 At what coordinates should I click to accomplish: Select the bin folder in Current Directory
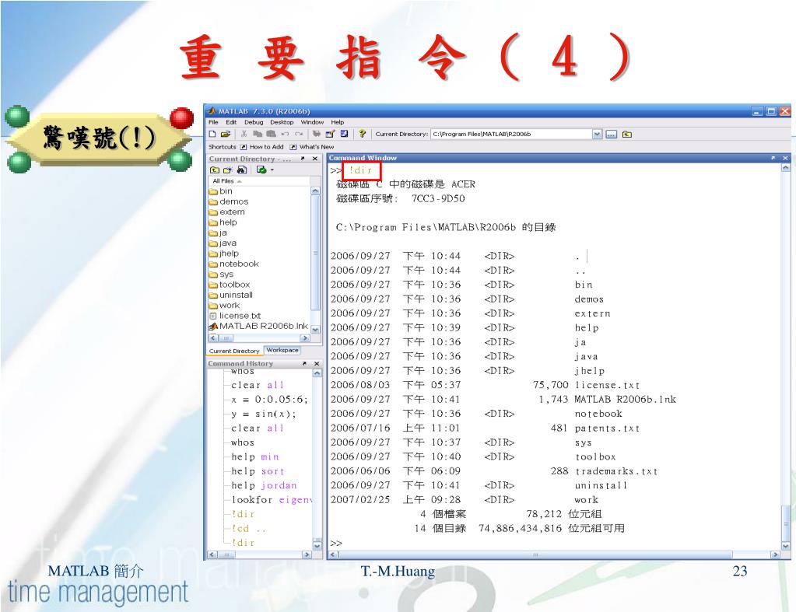pyautogui.click(x=221, y=191)
